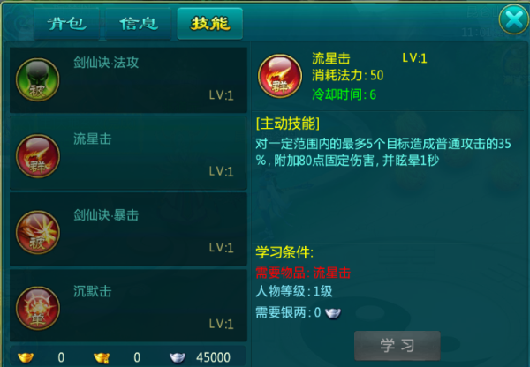Click the large 流星击 icon in detail panel

point(280,76)
